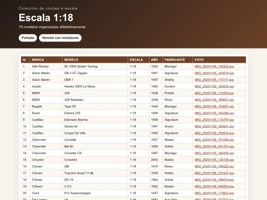
Task: Click the MODELO column header
Action: pyautogui.click(x=95, y=60)
